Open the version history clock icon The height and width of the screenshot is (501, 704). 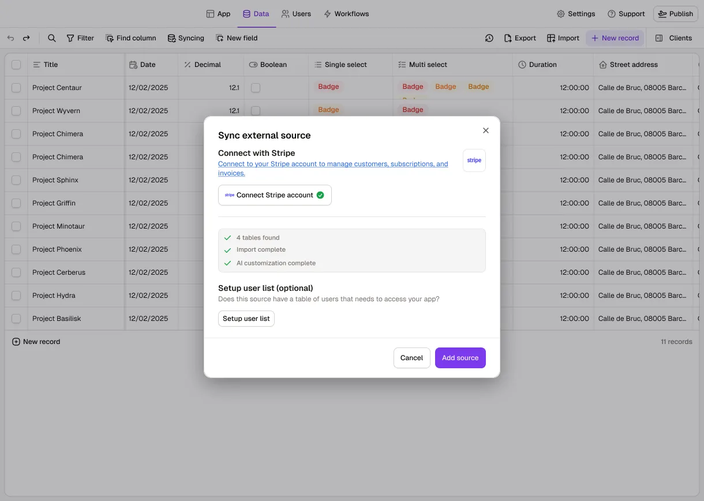pyautogui.click(x=489, y=38)
